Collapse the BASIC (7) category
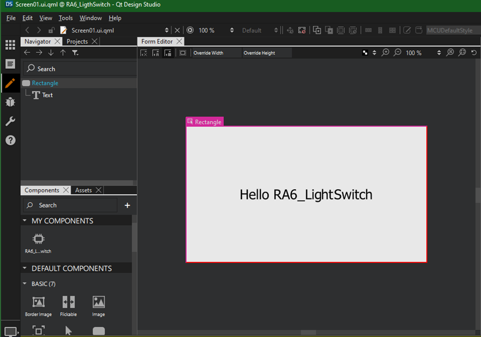The width and height of the screenshot is (481, 337). 25,284
